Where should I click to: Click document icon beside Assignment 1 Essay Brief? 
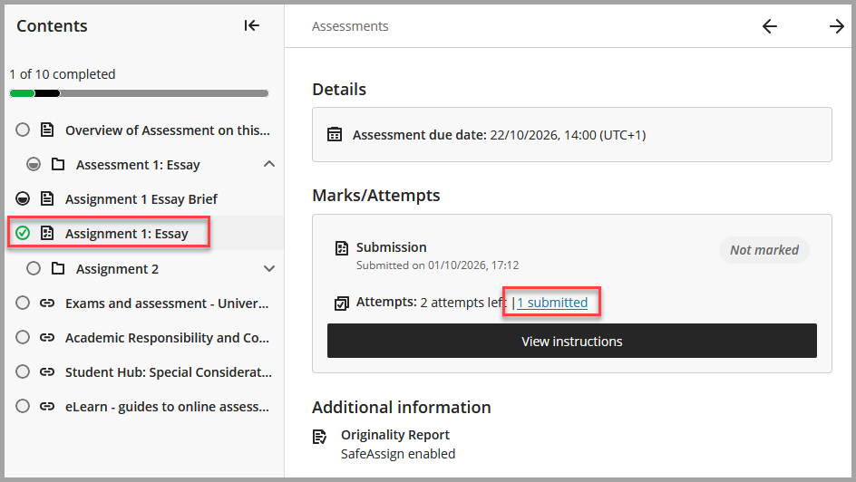point(47,198)
